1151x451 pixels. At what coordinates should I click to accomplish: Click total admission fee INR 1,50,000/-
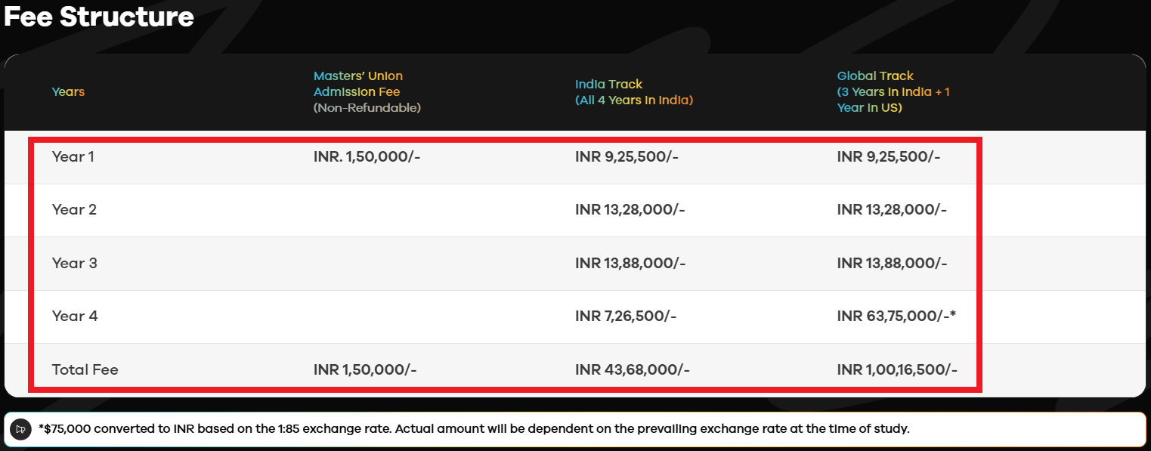coord(365,369)
